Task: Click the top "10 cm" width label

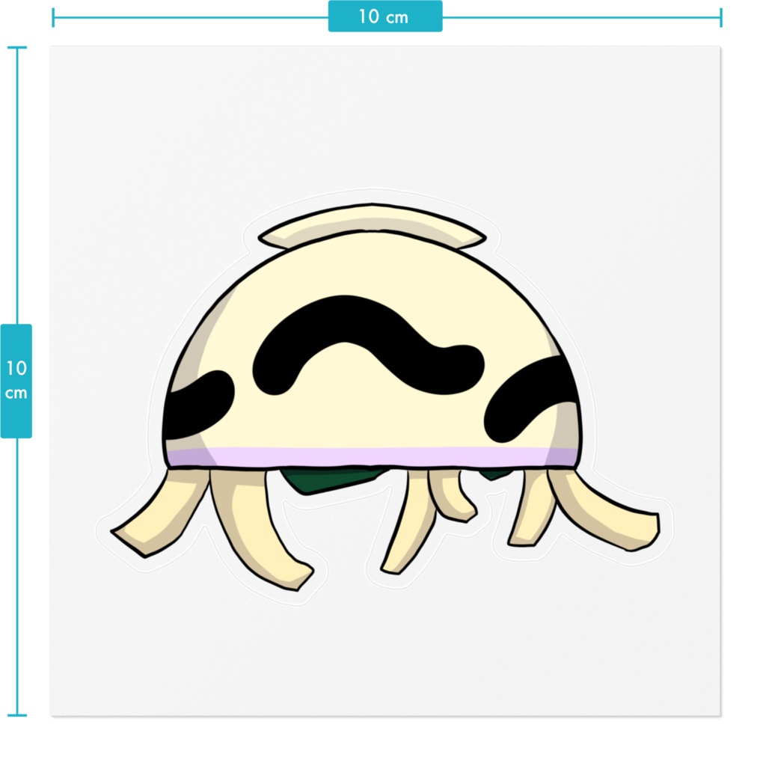Action: tap(385, 16)
